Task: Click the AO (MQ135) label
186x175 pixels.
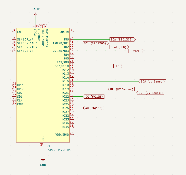Action: (94, 108)
